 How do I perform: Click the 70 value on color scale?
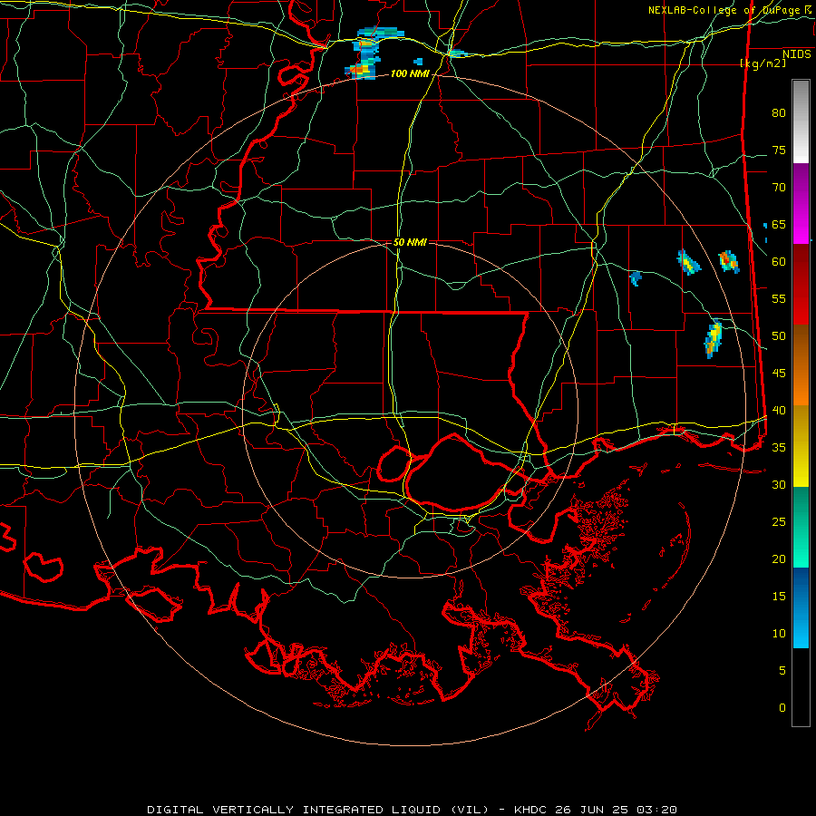pyautogui.click(x=779, y=188)
